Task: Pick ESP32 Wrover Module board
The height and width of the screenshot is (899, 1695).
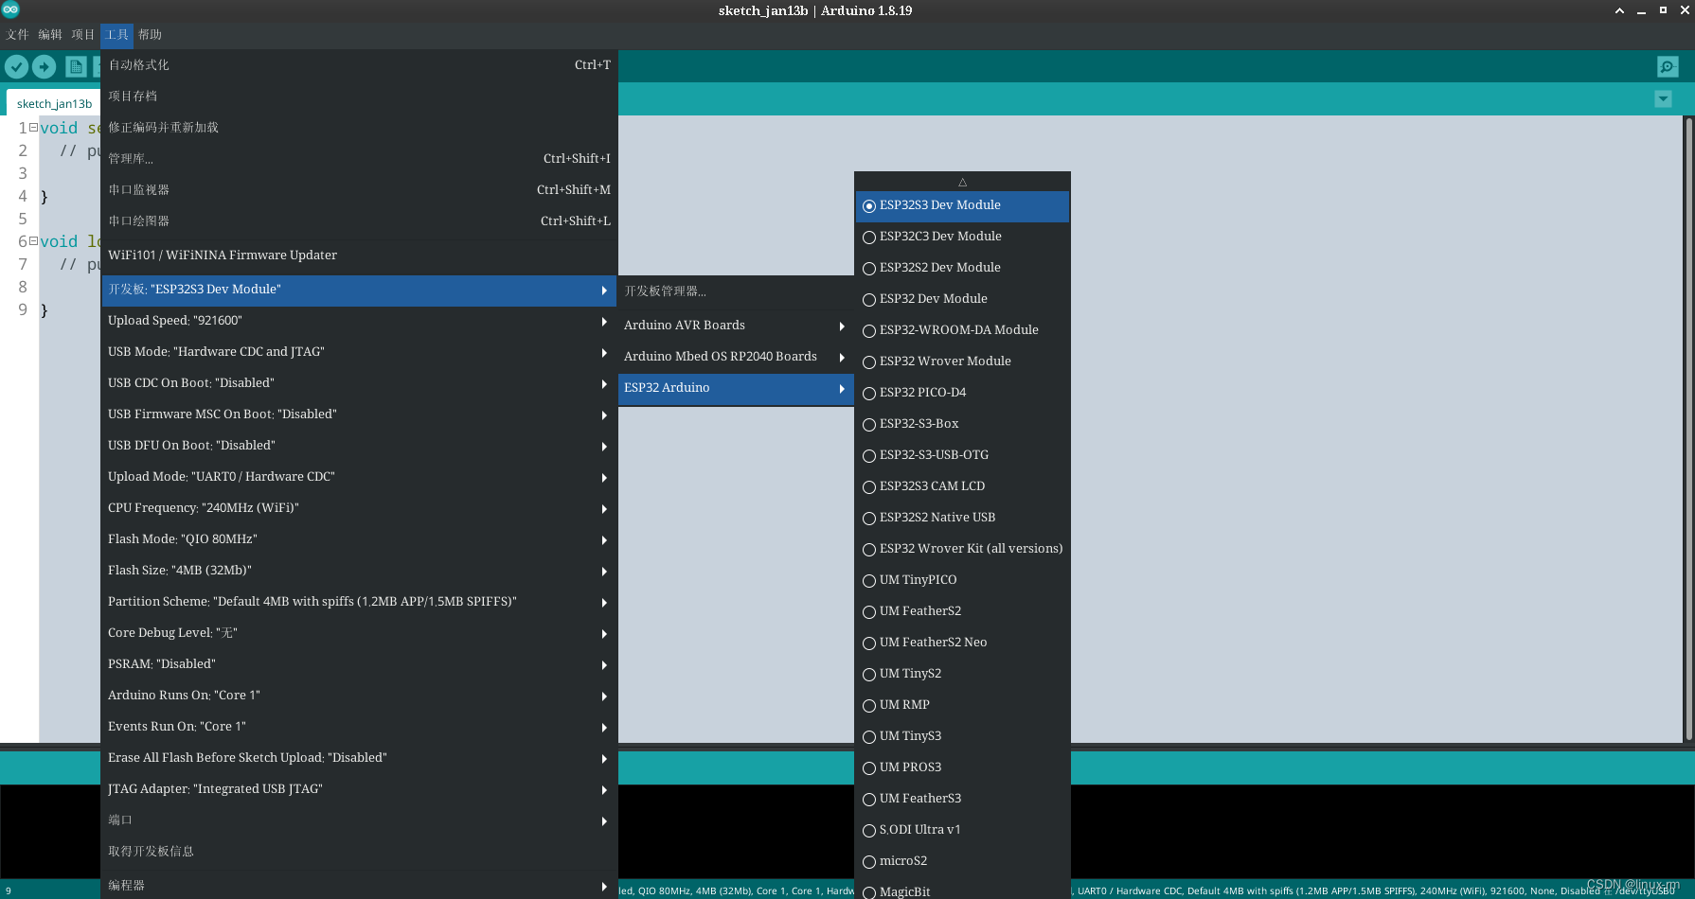Action: click(962, 361)
